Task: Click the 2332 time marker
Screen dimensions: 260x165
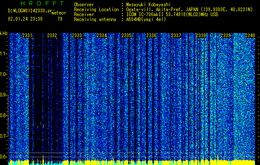Action: 52,35
